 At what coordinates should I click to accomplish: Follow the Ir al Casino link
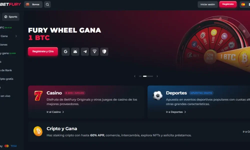[55, 112]
